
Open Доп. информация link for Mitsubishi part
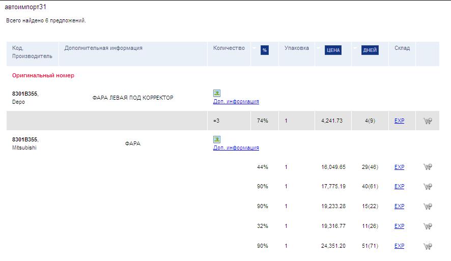tap(236, 148)
